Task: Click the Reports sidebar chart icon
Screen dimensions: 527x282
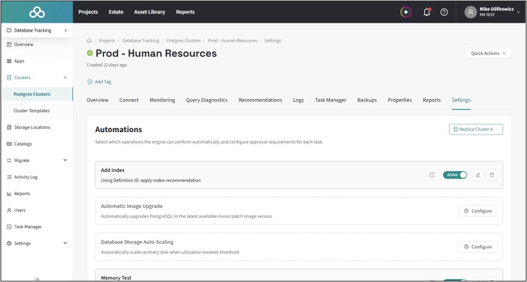Action: (x=9, y=193)
